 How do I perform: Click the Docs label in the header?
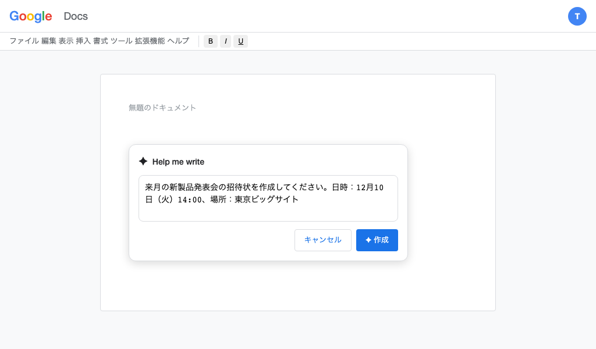point(76,16)
